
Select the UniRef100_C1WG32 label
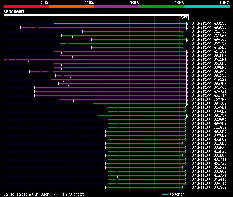[x=209, y=128]
